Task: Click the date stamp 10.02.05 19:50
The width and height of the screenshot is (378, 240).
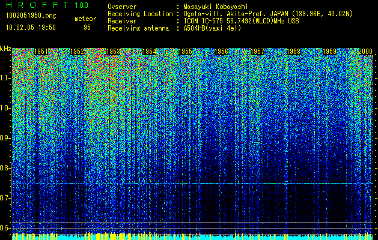Action: 31,28
